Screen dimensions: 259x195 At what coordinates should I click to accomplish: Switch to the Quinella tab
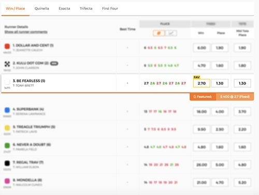coord(41,8)
